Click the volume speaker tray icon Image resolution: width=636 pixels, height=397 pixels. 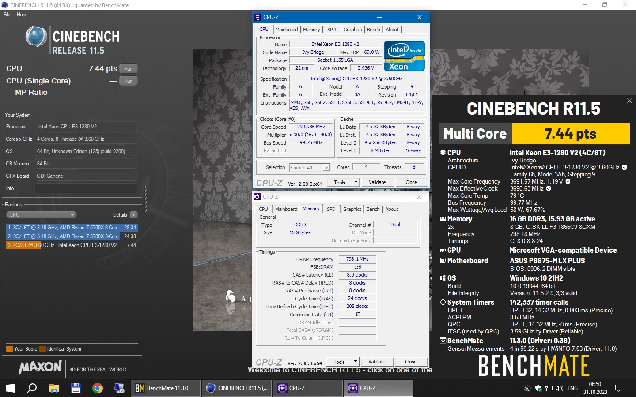[560, 388]
